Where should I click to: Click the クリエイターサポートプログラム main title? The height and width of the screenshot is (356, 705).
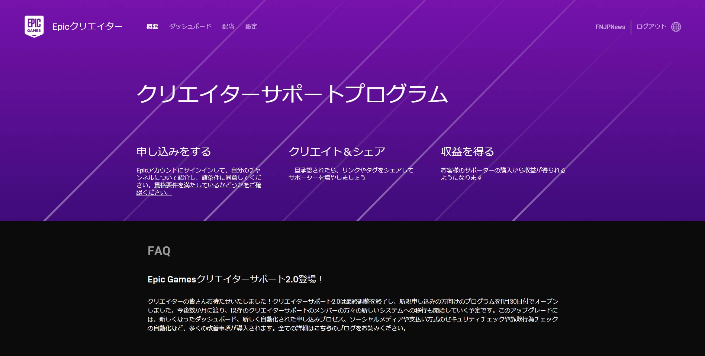click(292, 93)
